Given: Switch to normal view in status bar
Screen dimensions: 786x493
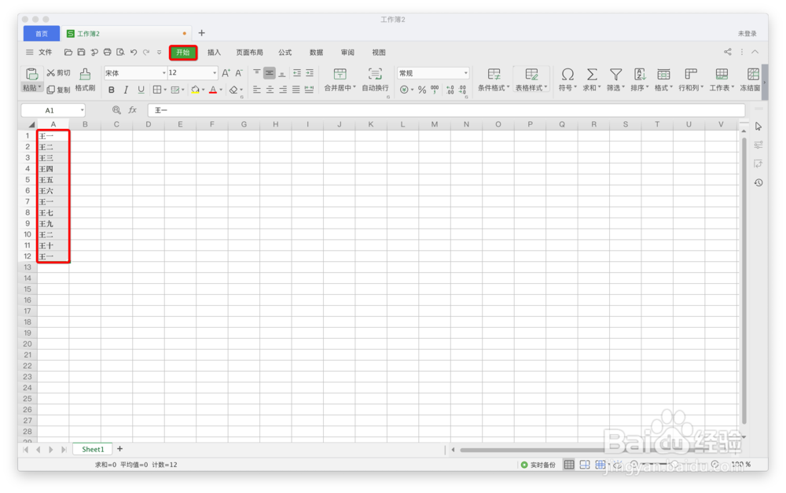Looking at the screenshot, I should pos(569,465).
